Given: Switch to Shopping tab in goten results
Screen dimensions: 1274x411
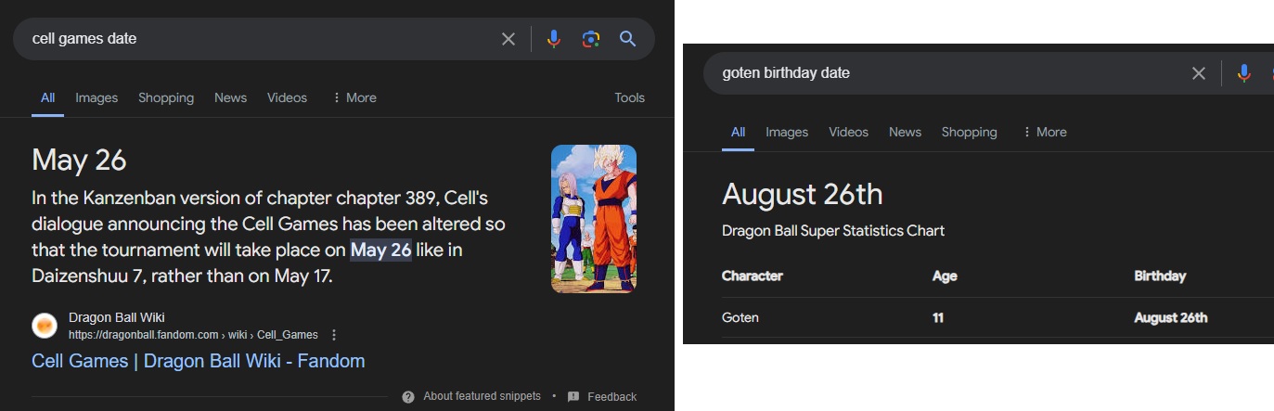Looking at the screenshot, I should [969, 132].
